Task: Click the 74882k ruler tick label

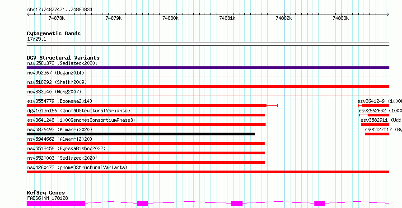Action: (x=284, y=18)
